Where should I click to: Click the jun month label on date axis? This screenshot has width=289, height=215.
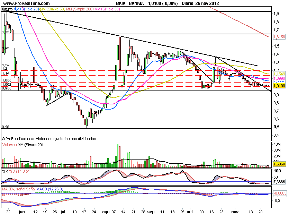(22, 212)
